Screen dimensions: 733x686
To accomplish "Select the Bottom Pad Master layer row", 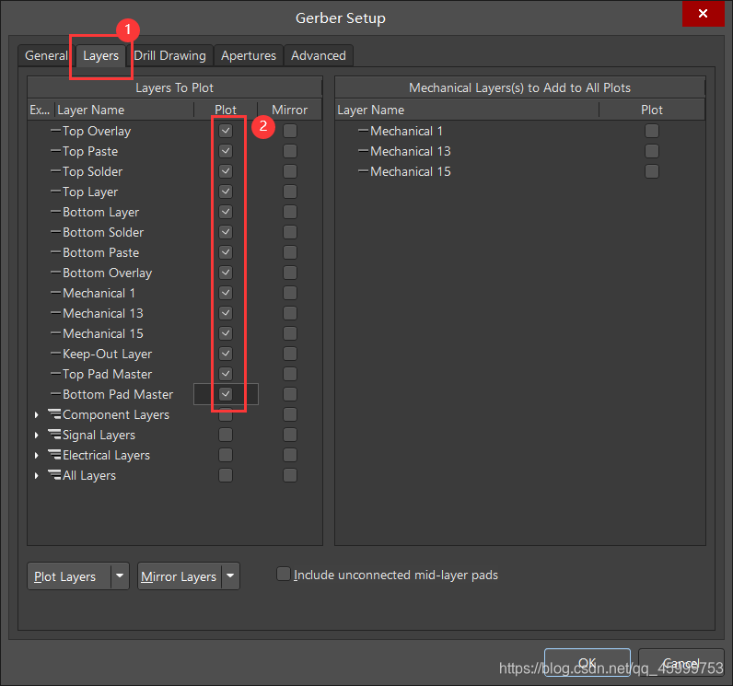I will (118, 394).
